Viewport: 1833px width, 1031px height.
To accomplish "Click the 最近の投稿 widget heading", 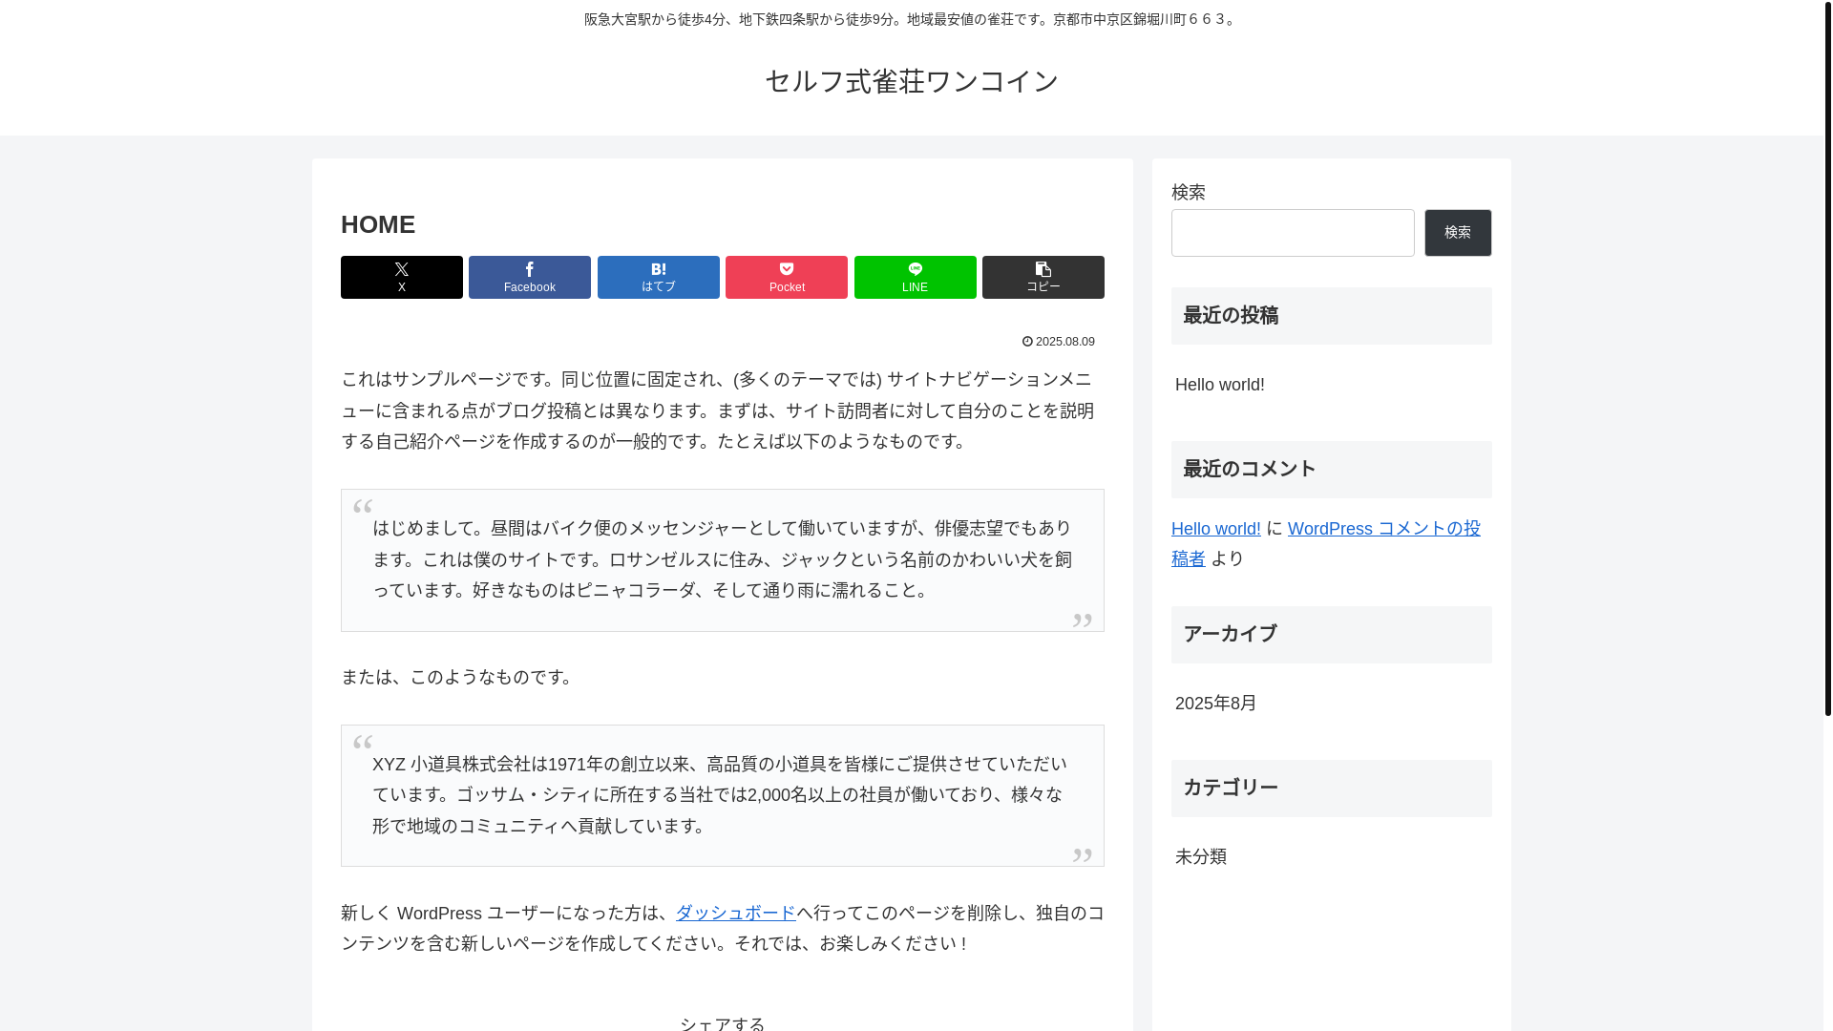I will pos(1332,316).
